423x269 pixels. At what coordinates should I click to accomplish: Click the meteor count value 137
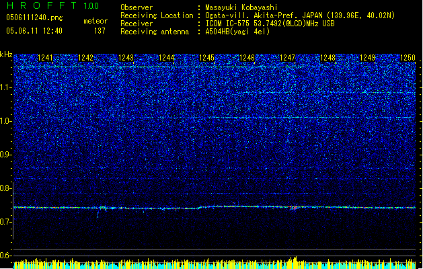tap(100, 31)
